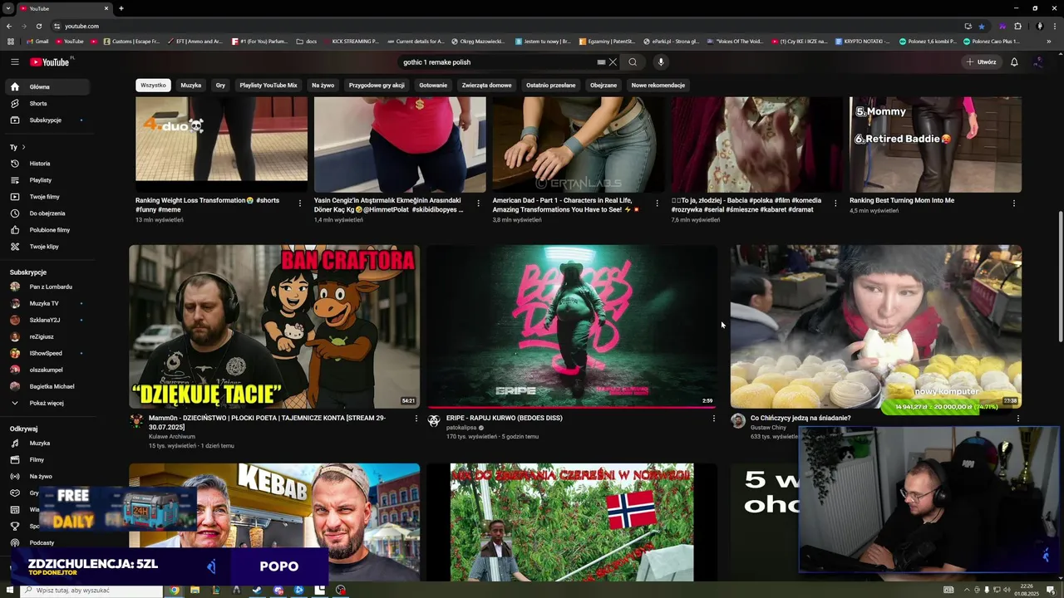Image resolution: width=1064 pixels, height=598 pixels.
Task: Open Chrome tab search dropdown
Action: pos(7,8)
